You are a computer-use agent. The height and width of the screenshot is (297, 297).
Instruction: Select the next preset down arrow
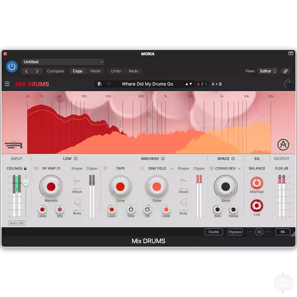(191, 84)
